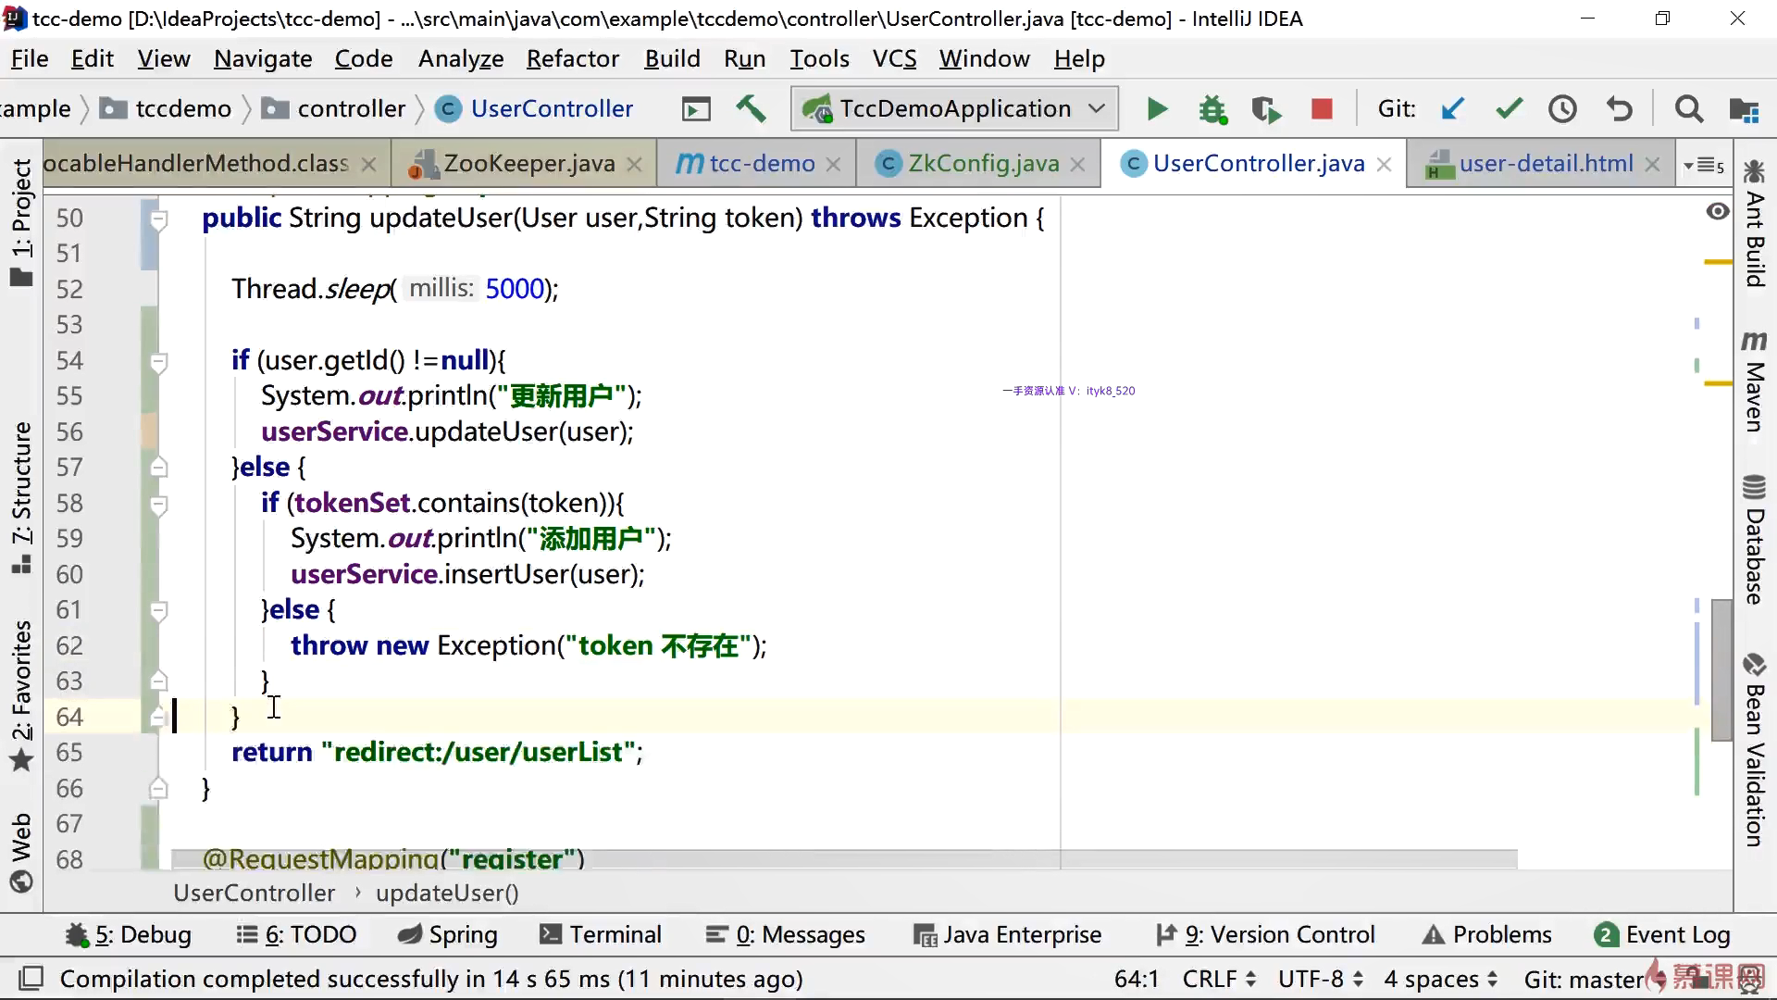Open Search Everywhere magnifier
1777x1000 pixels.
click(1688, 109)
